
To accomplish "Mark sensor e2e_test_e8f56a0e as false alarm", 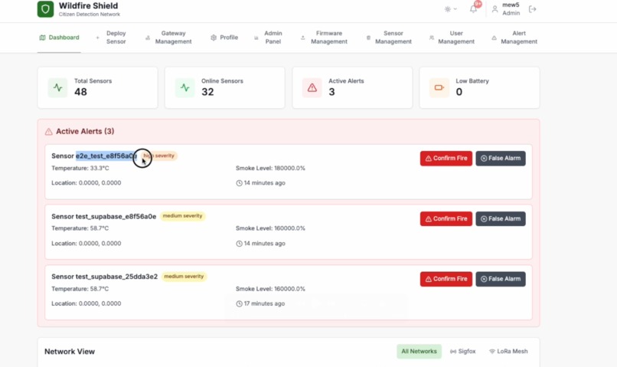I will coord(501,159).
